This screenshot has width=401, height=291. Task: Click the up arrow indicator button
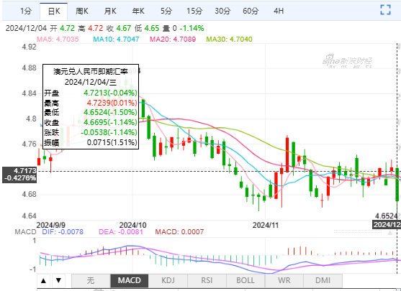pyautogui.click(x=43, y=281)
